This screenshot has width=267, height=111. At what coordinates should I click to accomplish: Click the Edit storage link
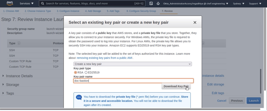point(216,84)
